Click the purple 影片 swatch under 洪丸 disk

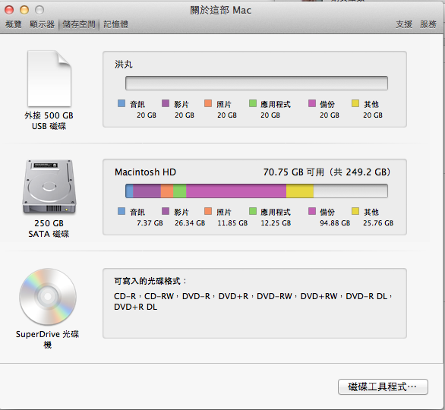pos(166,103)
